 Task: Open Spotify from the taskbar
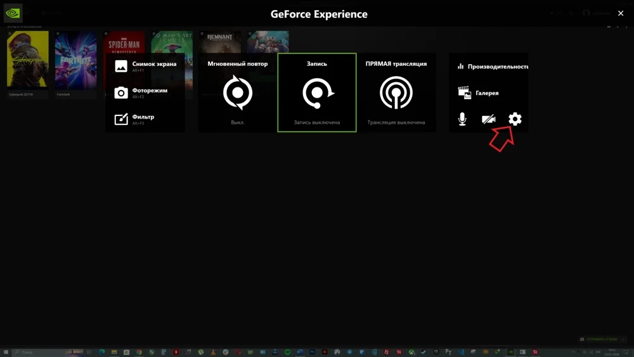click(x=287, y=352)
